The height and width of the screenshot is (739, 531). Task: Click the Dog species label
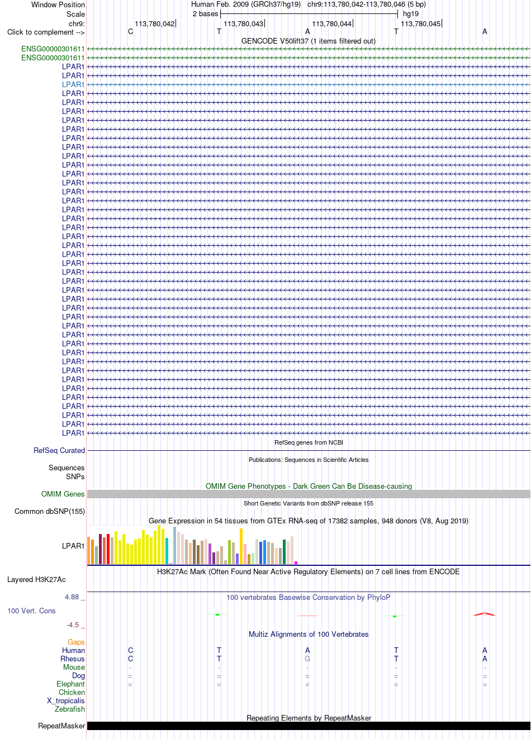tap(79, 676)
